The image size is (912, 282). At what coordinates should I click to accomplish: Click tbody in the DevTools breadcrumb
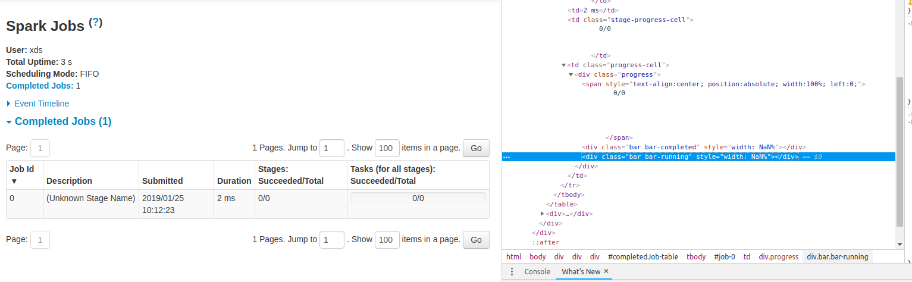click(697, 257)
